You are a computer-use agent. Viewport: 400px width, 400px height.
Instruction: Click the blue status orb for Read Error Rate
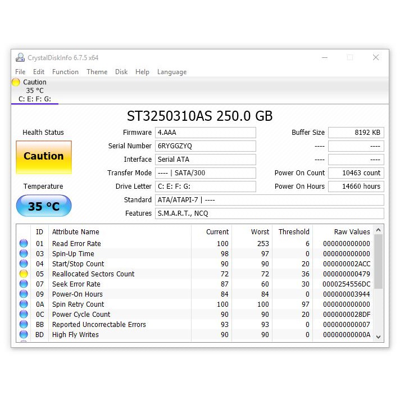[24, 243]
